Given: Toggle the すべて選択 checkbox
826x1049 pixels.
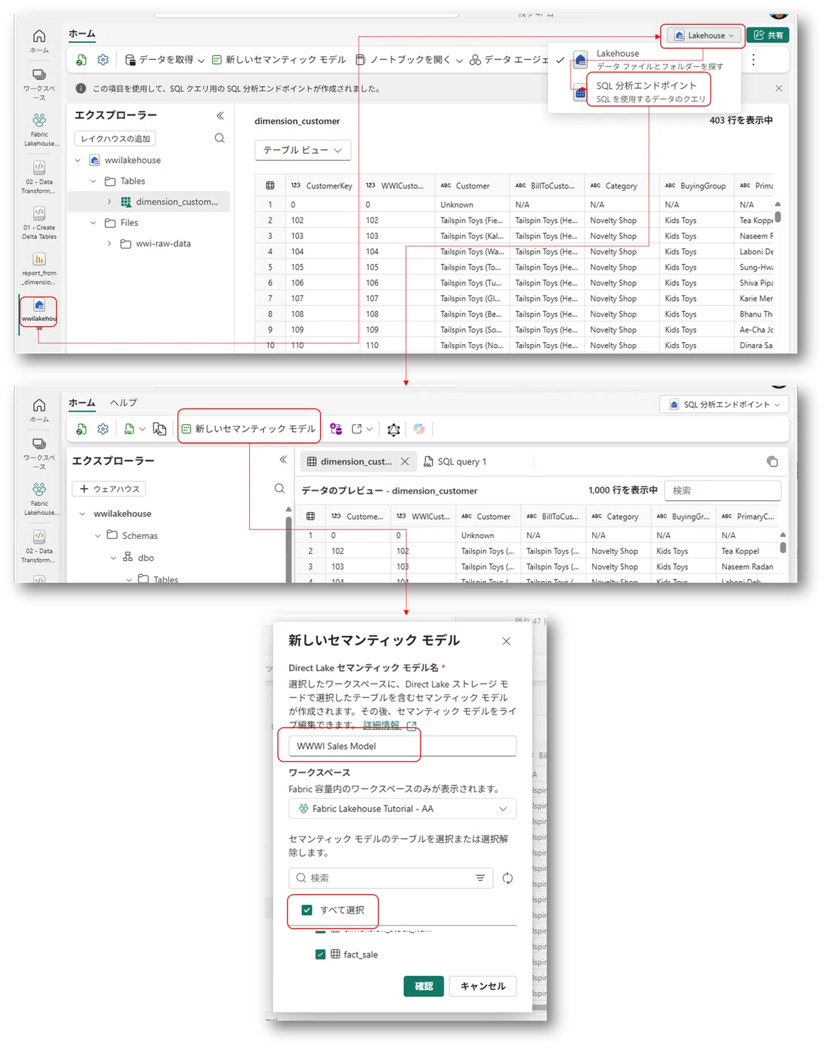Looking at the screenshot, I should 307,910.
